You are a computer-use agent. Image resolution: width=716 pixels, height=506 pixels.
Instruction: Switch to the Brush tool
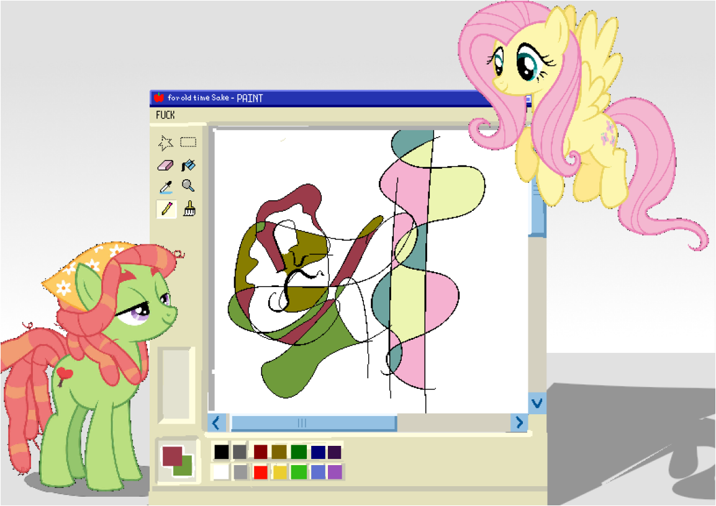(x=189, y=210)
